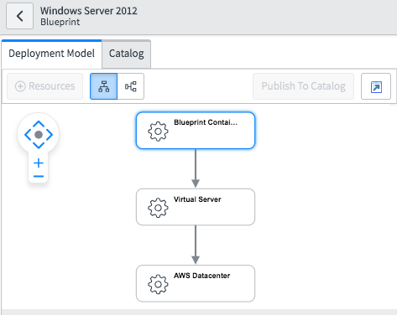
Task: Select the vertical hierarchy layout view
Action: click(x=103, y=86)
